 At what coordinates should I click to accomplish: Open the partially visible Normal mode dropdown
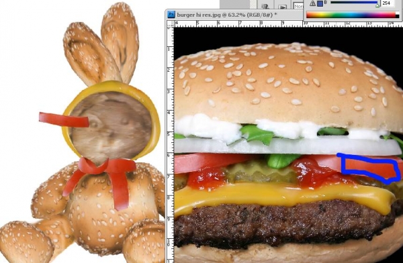(x=298, y=6)
